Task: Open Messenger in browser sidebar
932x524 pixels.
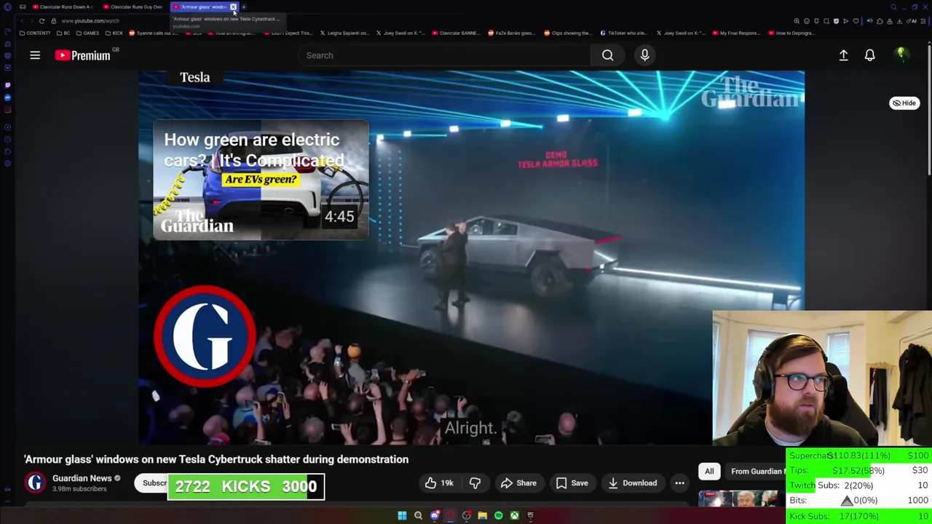Action: 7,98
